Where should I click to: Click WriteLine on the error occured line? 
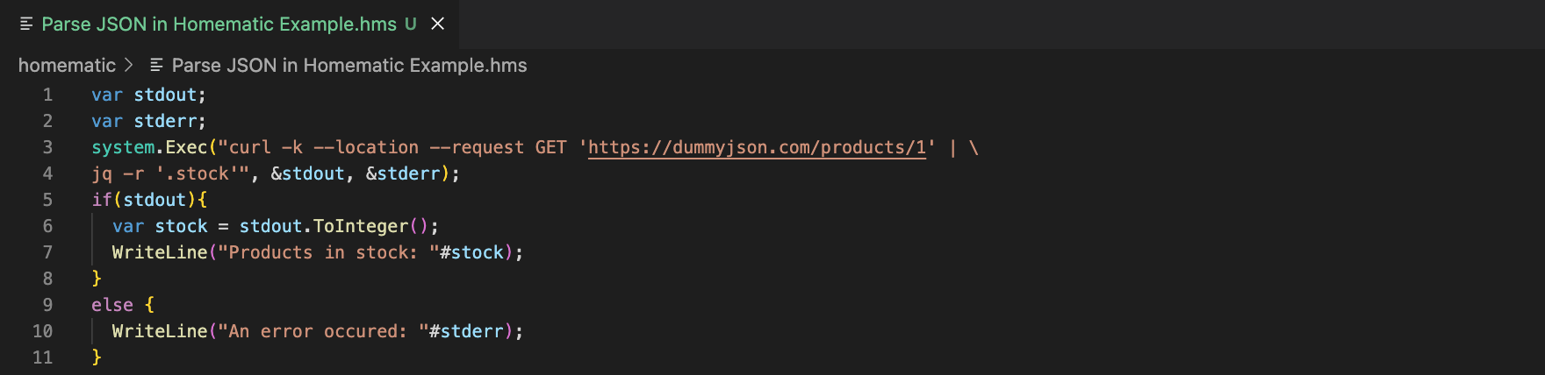click(159, 331)
